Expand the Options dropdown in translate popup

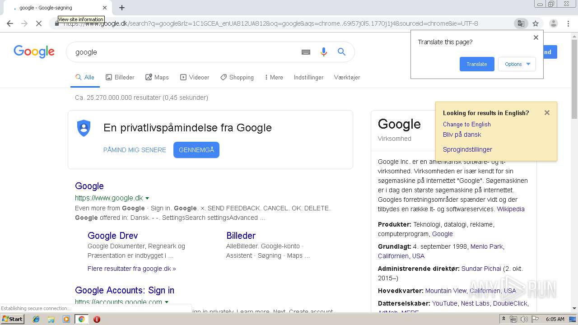(517, 64)
